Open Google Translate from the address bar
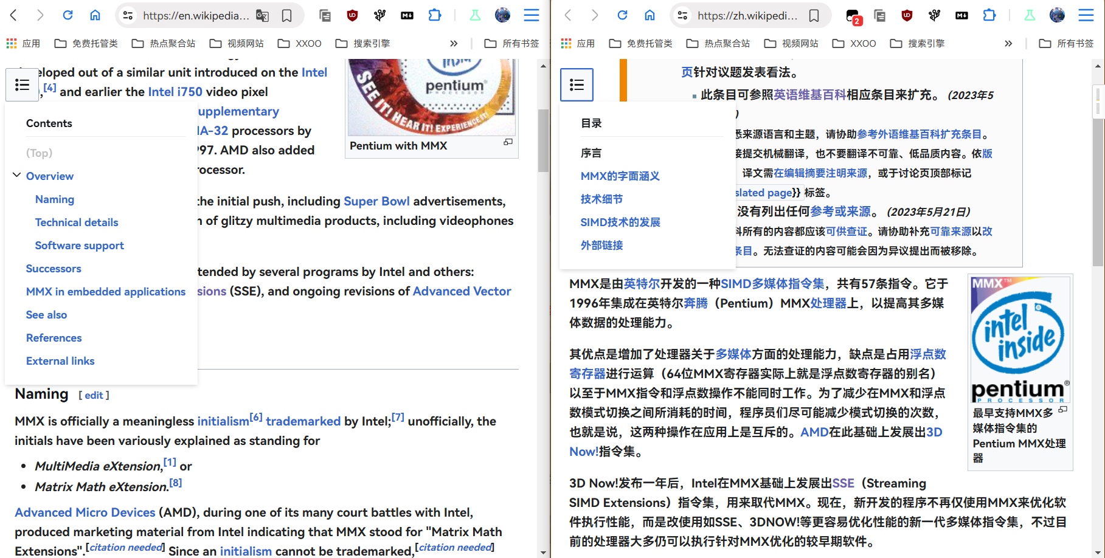The image size is (1105, 558). click(263, 15)
